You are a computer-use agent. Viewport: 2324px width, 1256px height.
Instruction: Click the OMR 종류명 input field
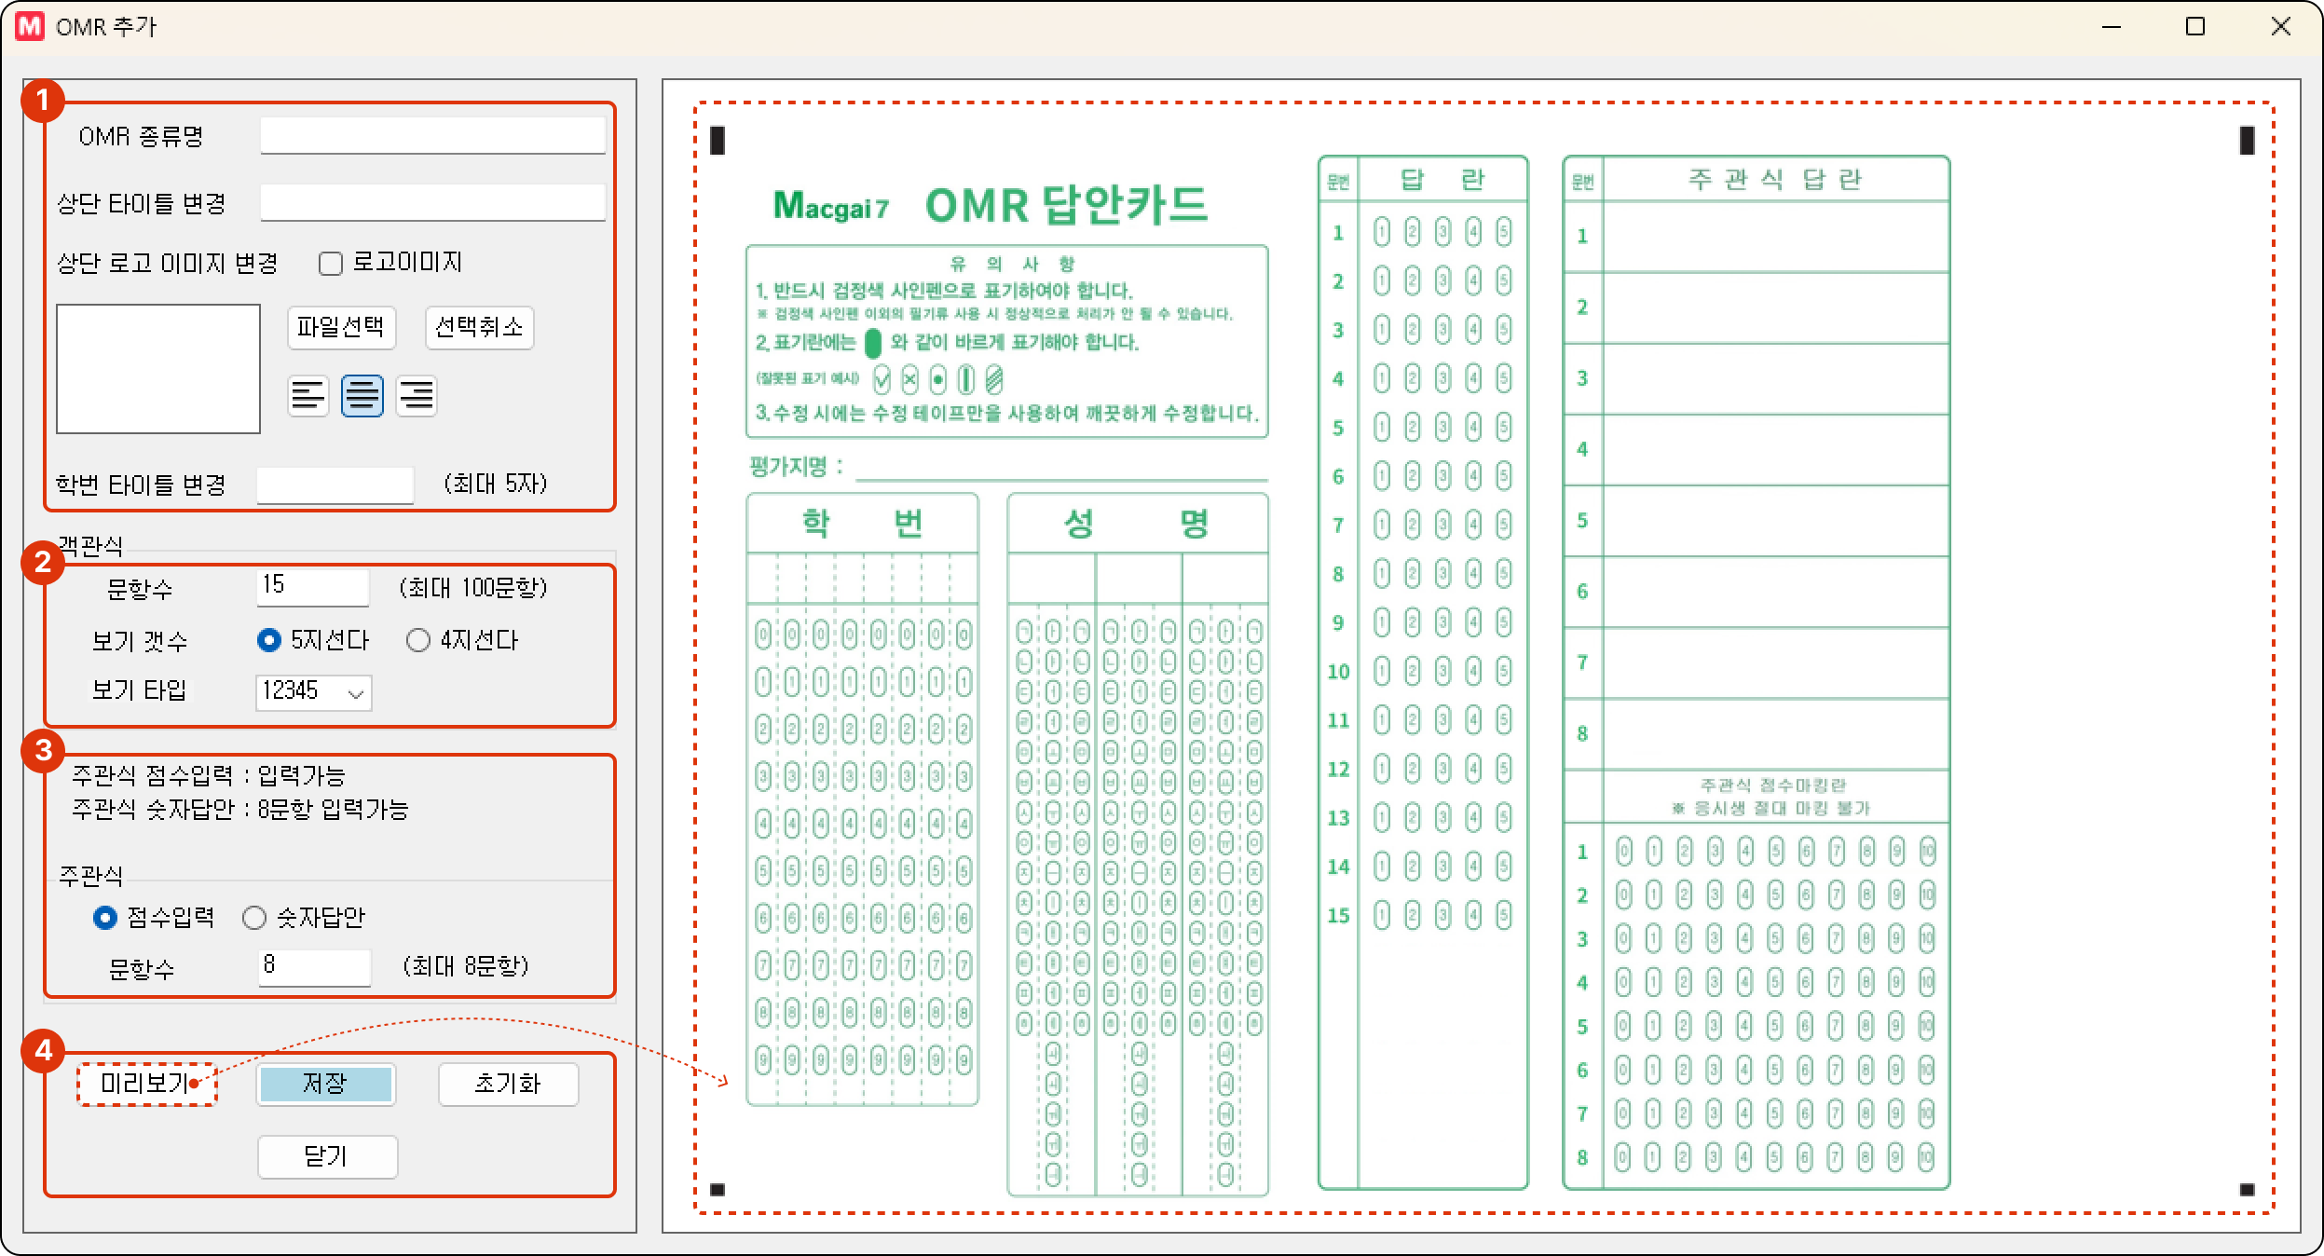click(432, 136)
